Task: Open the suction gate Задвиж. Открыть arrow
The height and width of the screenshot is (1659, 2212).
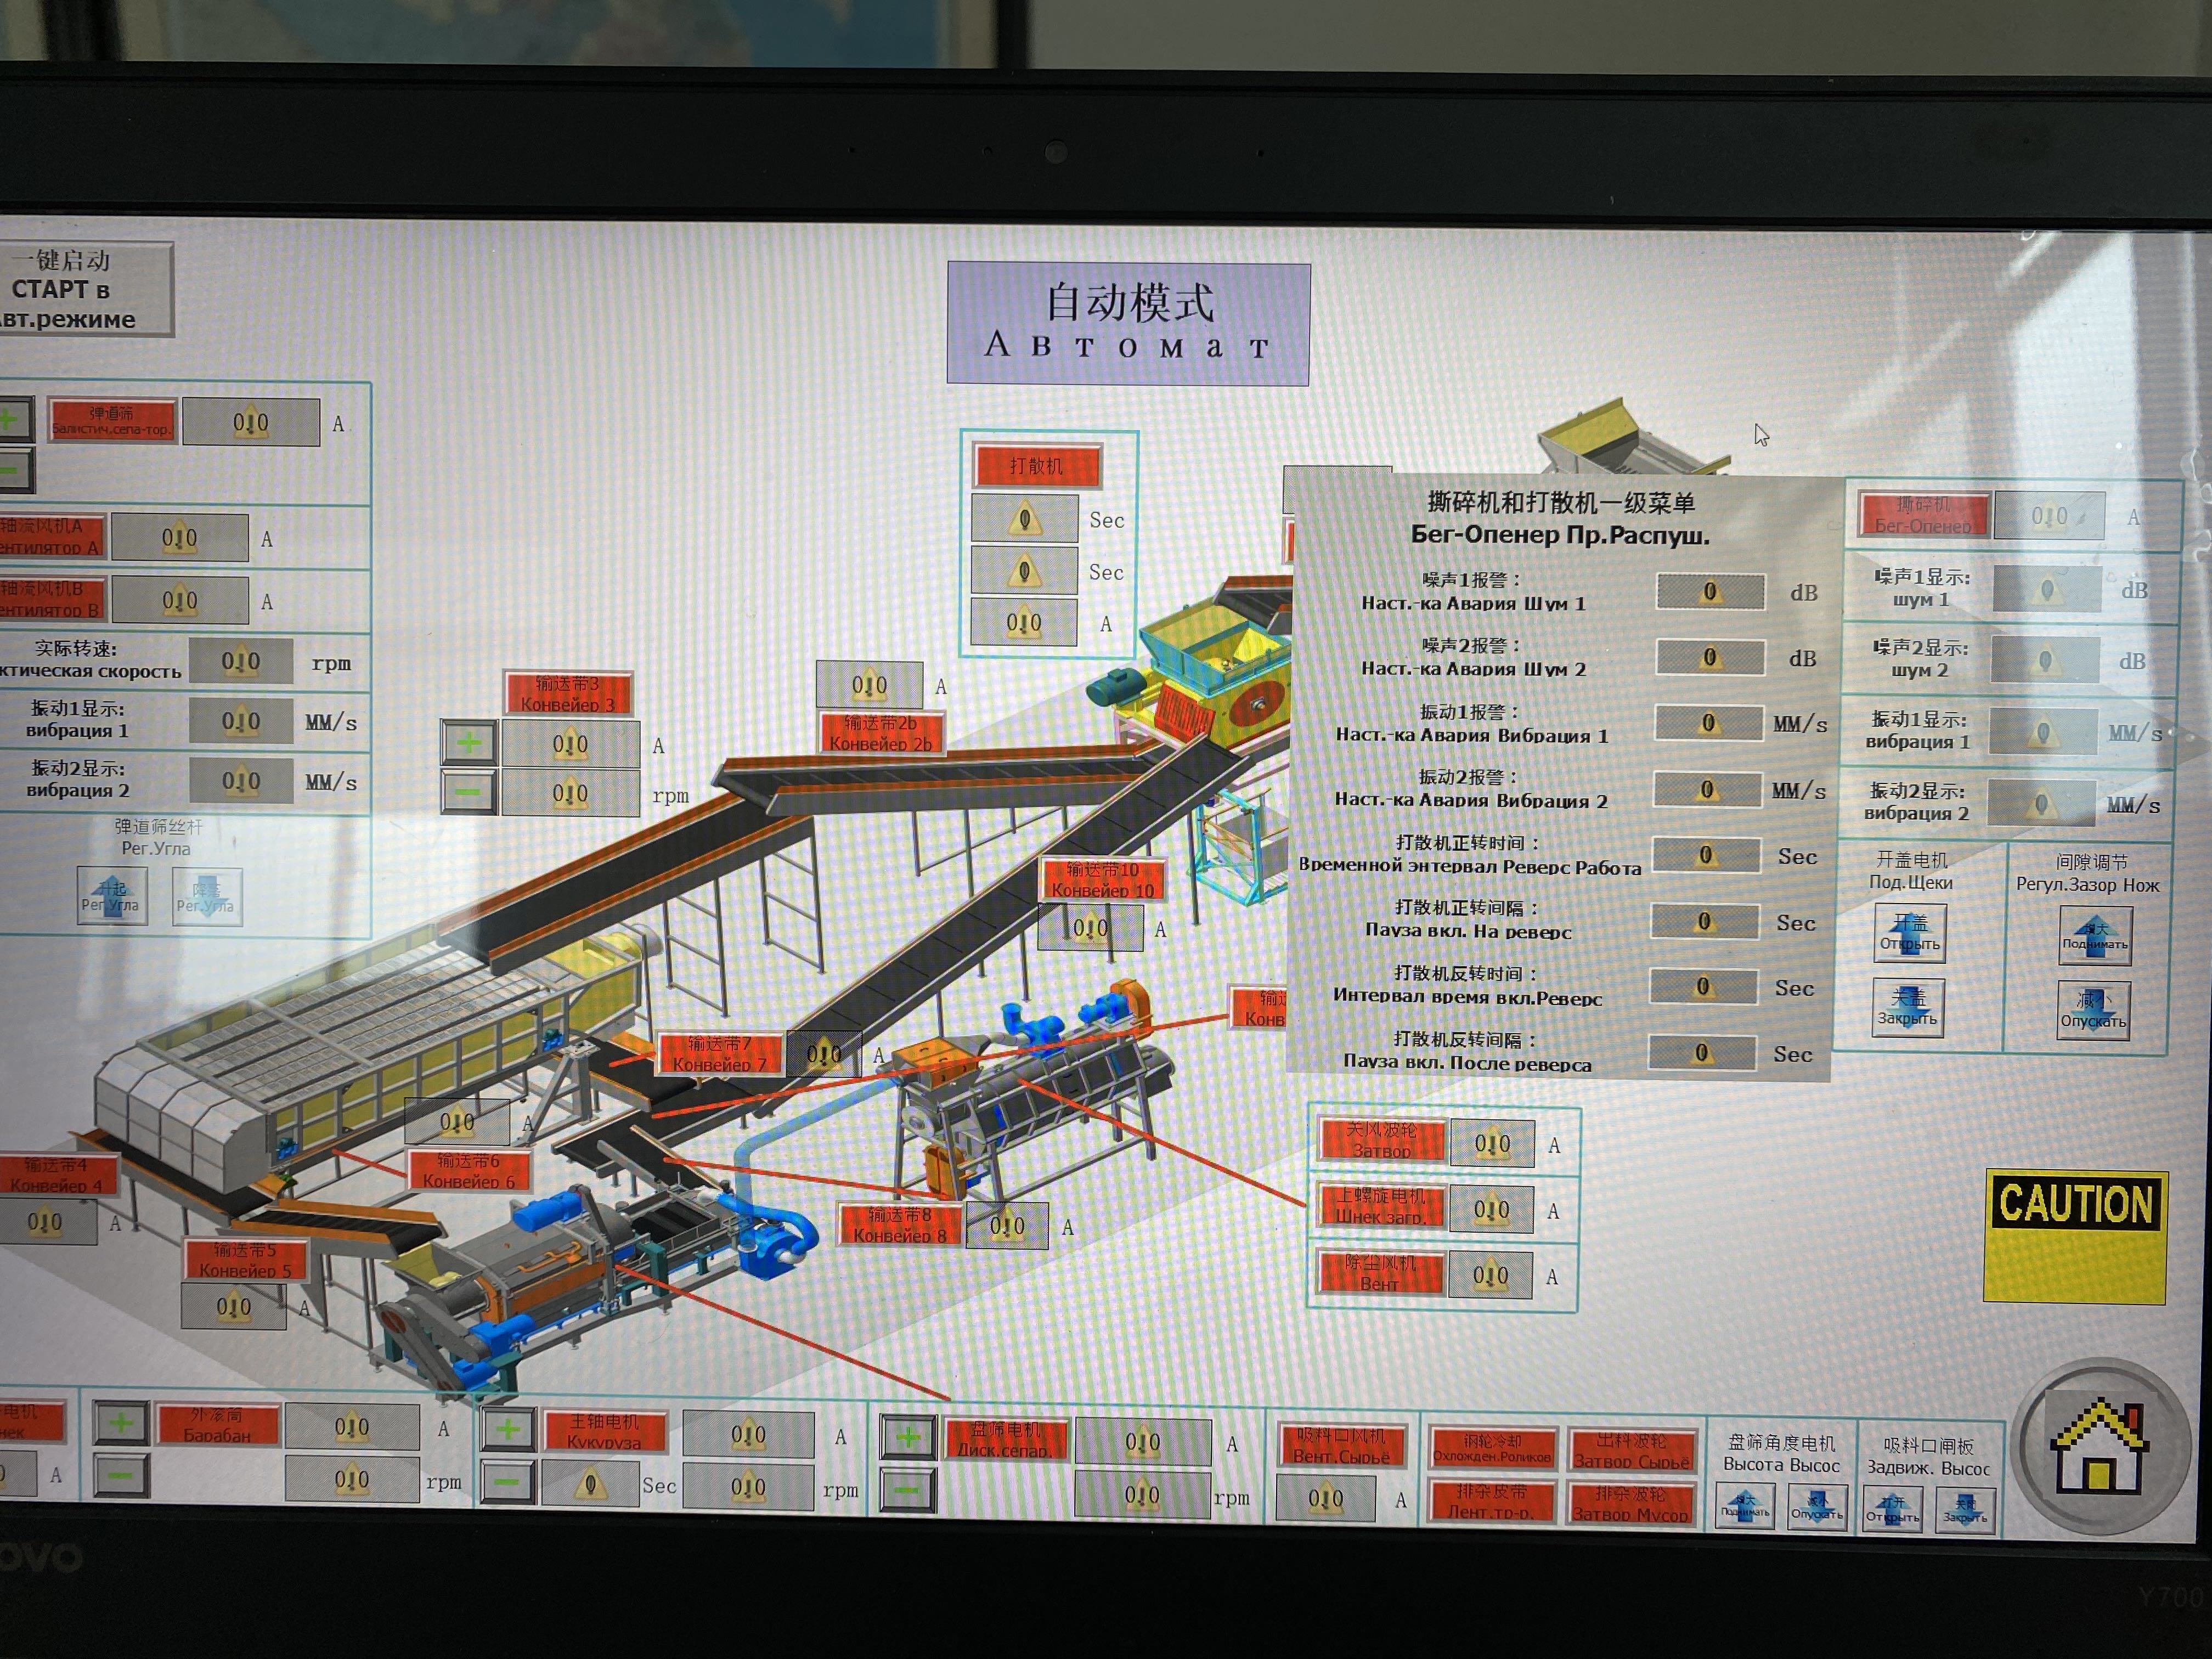Action: coord(1892,1508)
